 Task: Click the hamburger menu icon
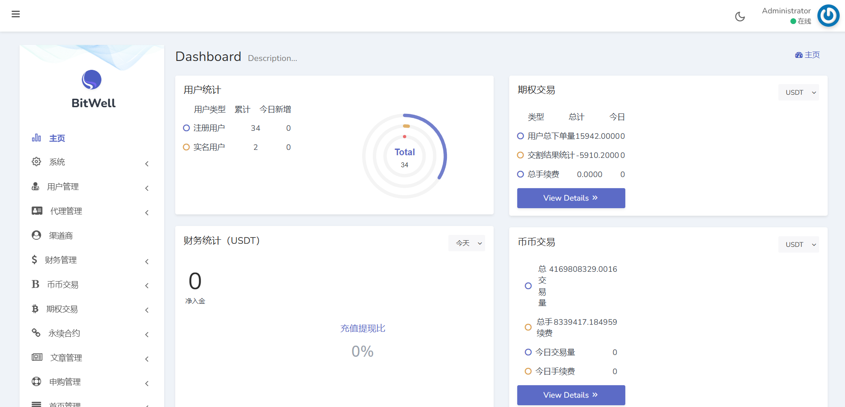point(16,14)
